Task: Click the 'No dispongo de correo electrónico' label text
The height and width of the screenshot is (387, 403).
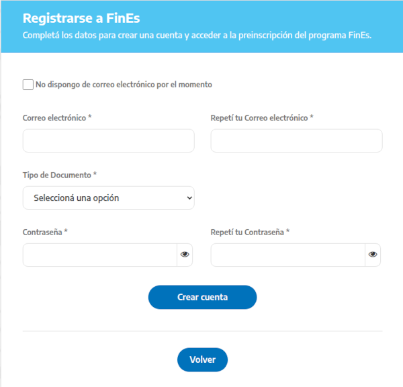Action: coord(124,85)
